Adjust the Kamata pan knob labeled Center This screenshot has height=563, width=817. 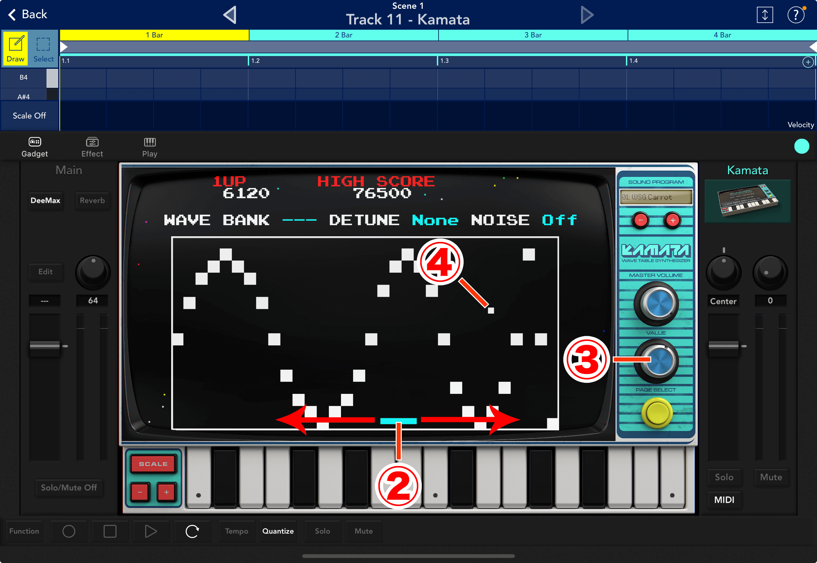click(x=723, y=272)
